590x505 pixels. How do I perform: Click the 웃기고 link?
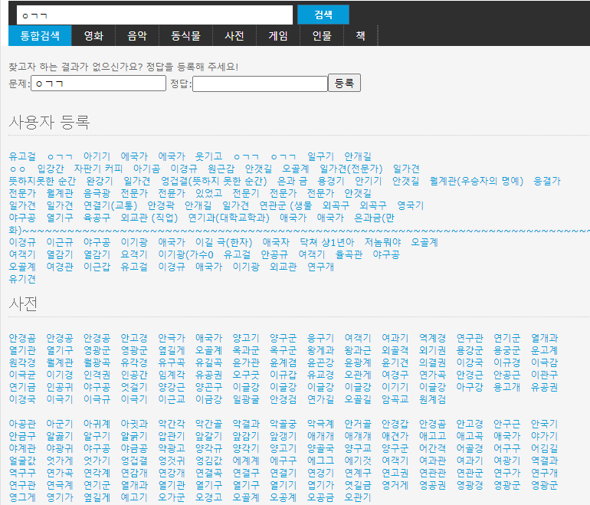pos(209,156)
